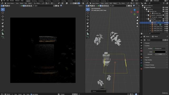The width and height of the screenshot is (169, 95).
Task: Click the pan hand viewport gizmo
Action: coord(137,20)
